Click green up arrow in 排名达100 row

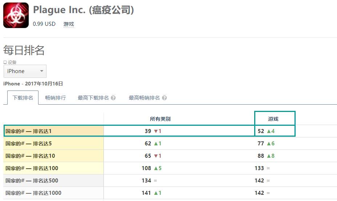pos(156,168)
